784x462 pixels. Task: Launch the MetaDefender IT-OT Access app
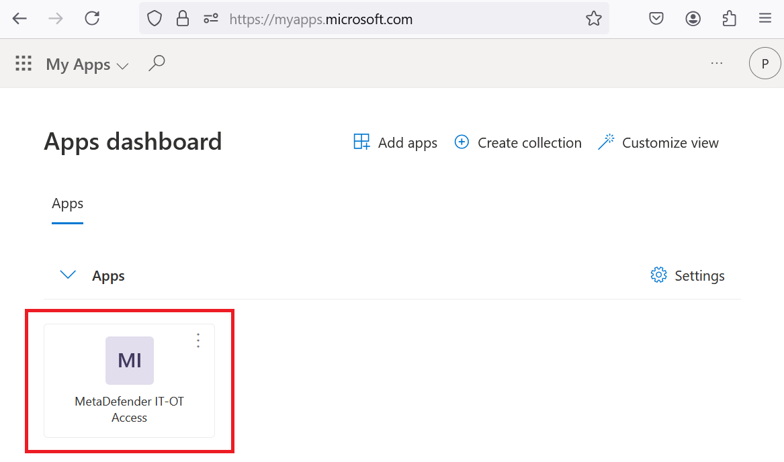(130, 381)
